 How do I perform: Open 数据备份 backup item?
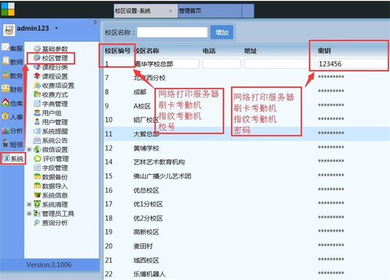click(54, 177)
